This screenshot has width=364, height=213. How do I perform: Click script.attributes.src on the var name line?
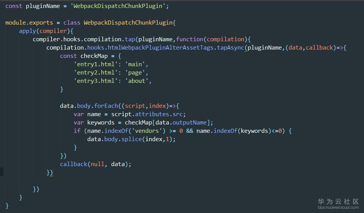click(147, 114)
